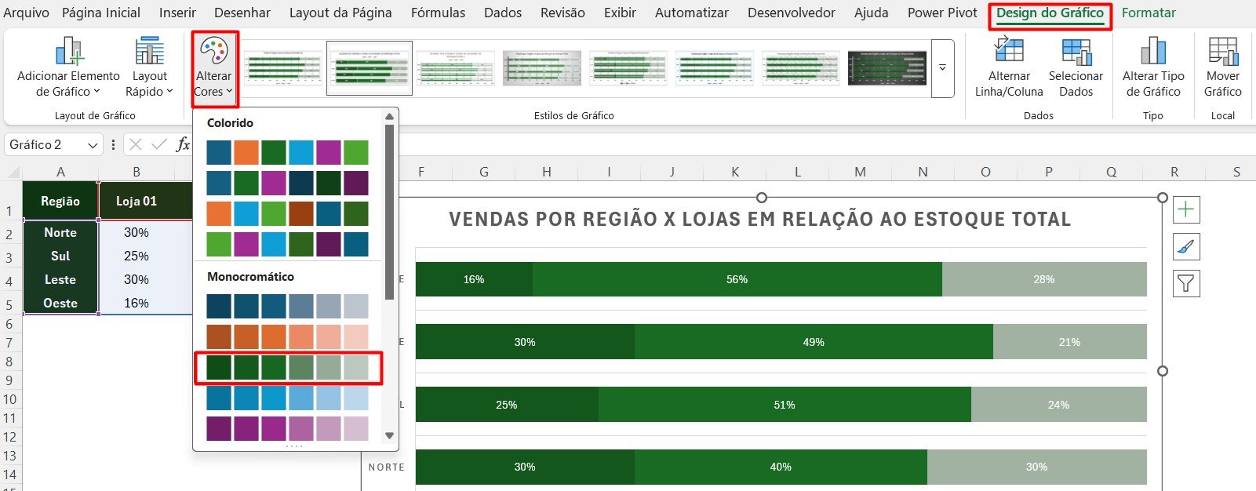Open the Power Pivot tab

coord(942,13)
